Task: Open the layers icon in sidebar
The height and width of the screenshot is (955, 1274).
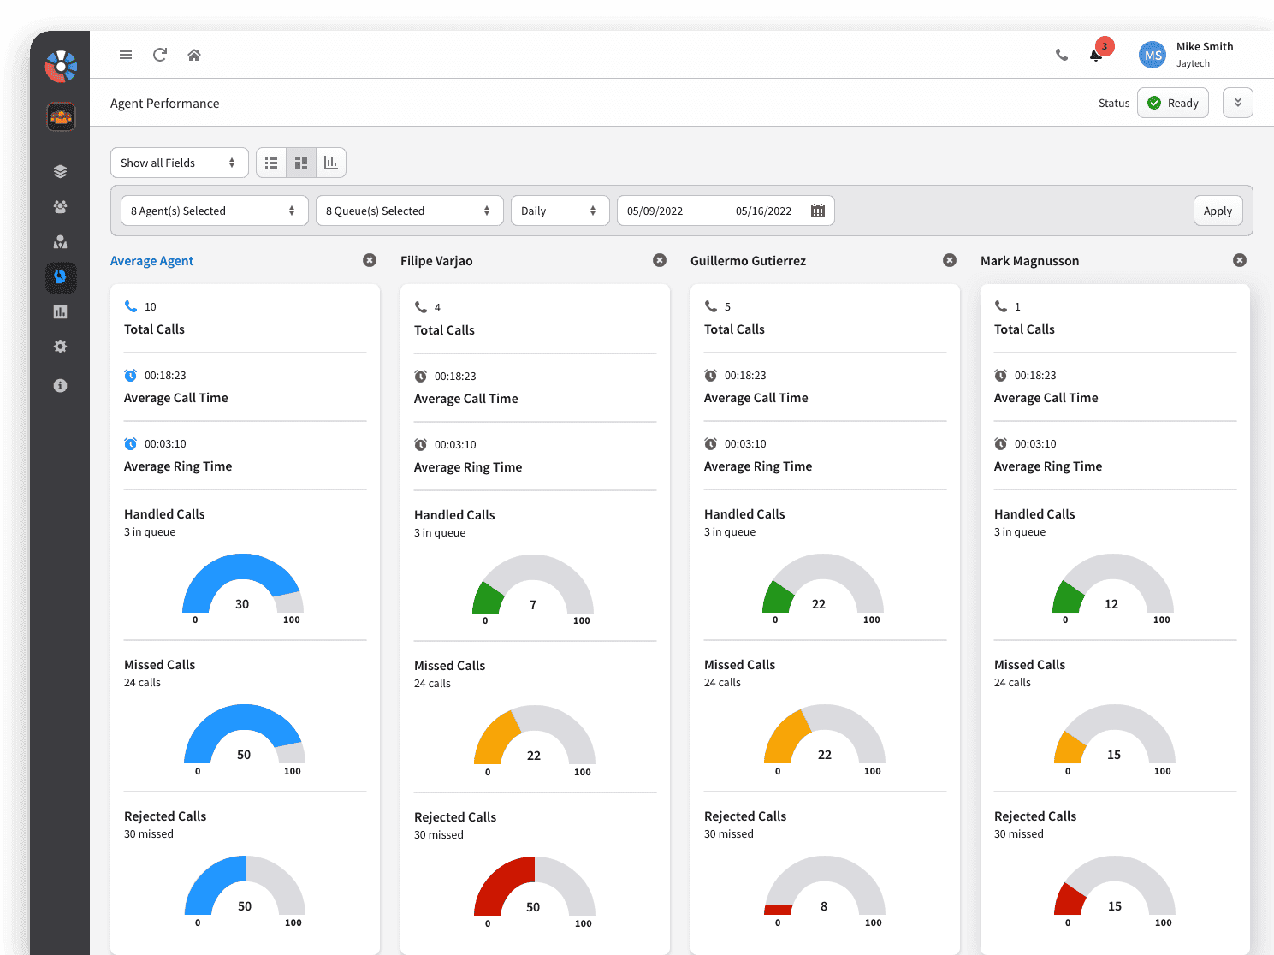Action: [60, 171]
